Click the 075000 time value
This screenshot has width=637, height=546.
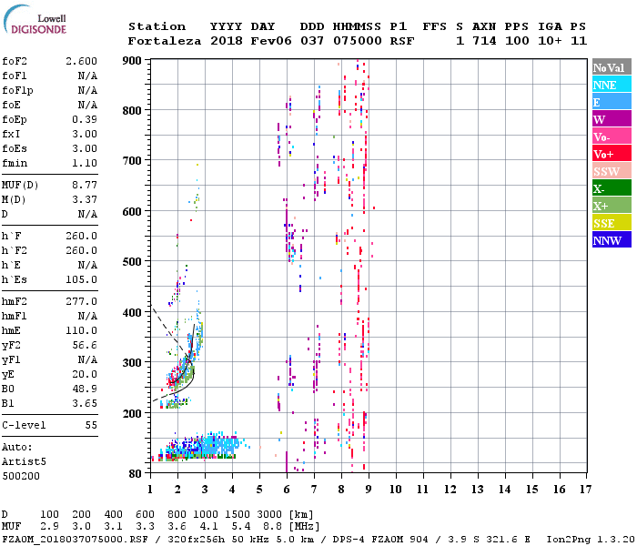tap(358, 41)
